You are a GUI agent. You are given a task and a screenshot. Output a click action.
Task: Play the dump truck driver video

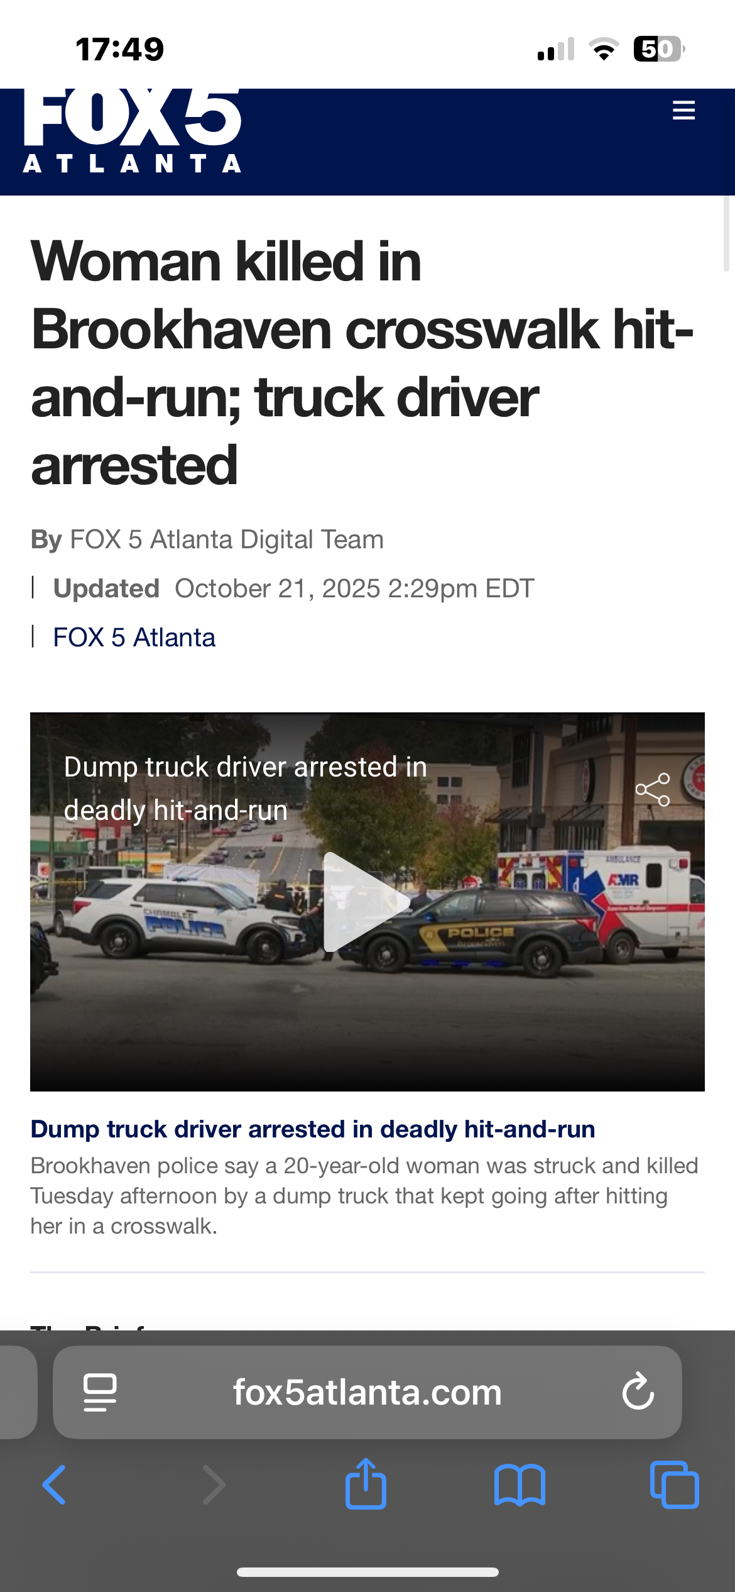tap(367, 902)
